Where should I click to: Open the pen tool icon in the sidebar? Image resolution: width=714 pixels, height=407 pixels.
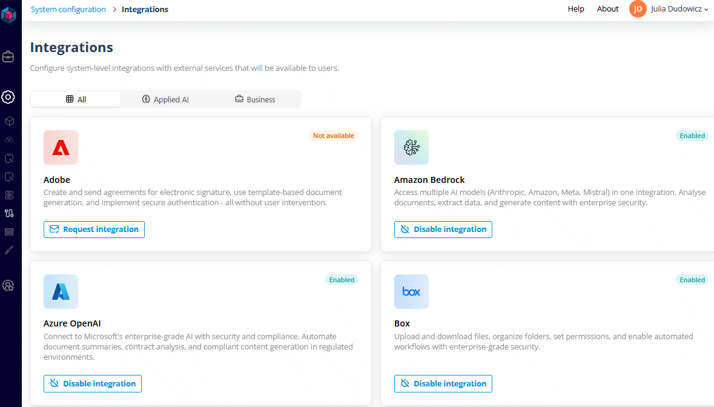[x=8, y=250]
